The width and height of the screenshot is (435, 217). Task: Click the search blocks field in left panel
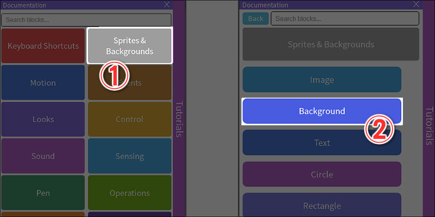pyautogui.click(x=86, y=20)
